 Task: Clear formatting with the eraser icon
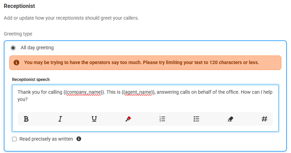[x=230, y=119]
